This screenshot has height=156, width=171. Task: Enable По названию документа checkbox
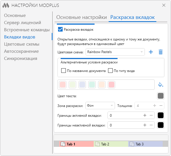tap(64, 71)
